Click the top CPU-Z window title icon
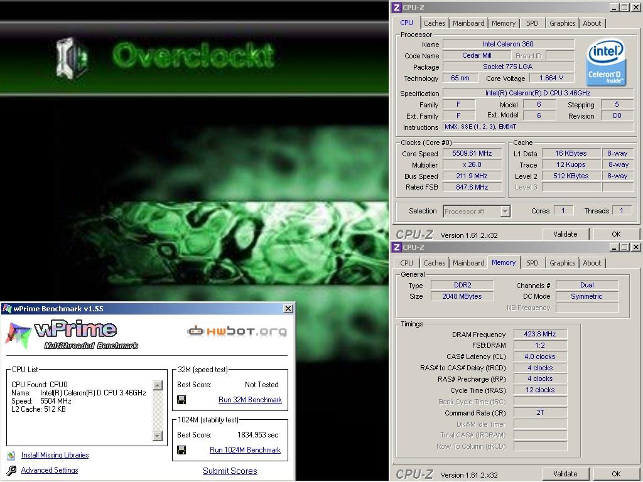The image size is (643, 482). pyautogui.click(x=396, y=8)
